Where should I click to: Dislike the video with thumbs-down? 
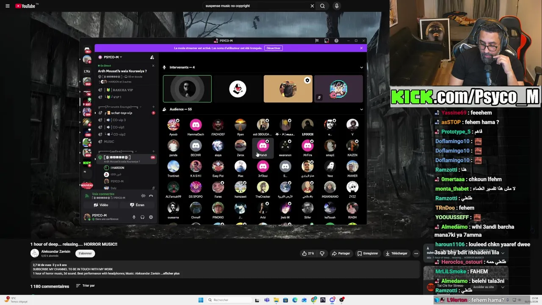point(322,253)
